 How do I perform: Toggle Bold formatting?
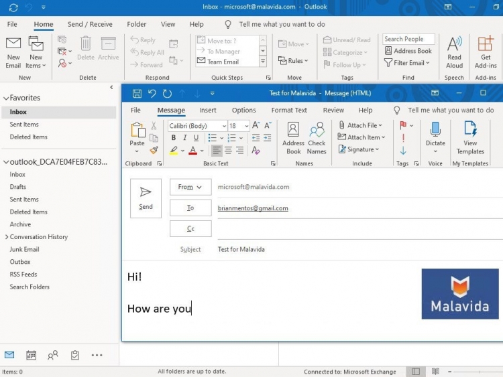point(173,138)
